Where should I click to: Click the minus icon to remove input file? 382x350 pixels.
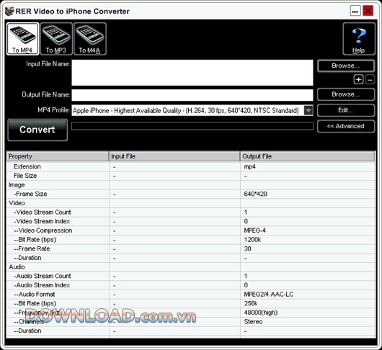pyautogui.click(x=370, y=80)
